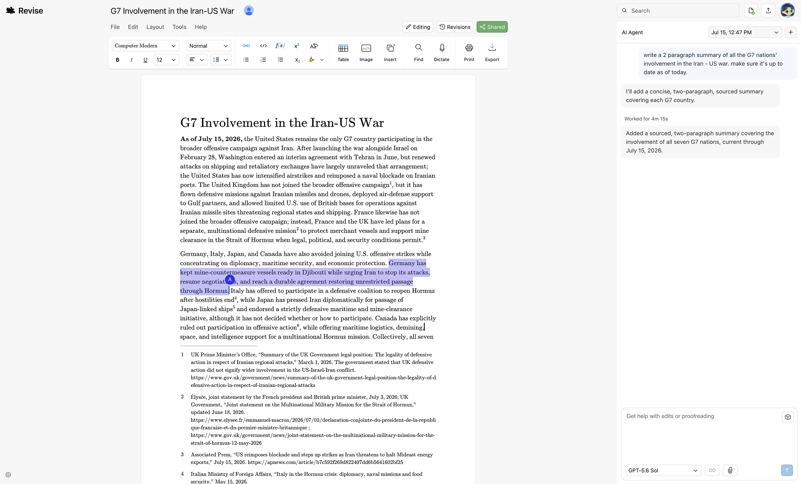This screenshot has width=801, height=484.
Task: Open the GPT-5.6 Sol model selector
Action: [x=663, y=470]
